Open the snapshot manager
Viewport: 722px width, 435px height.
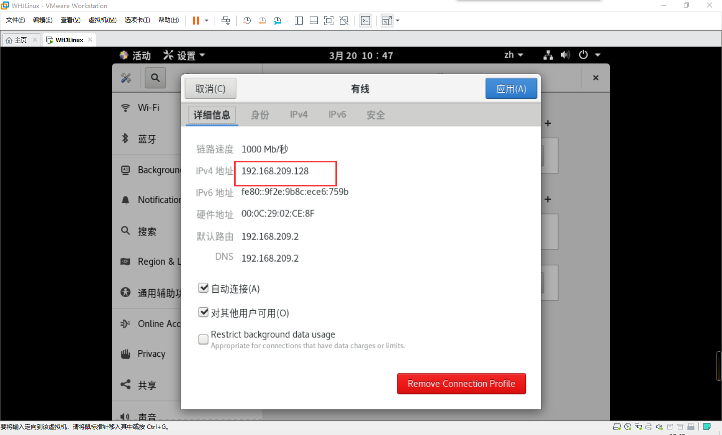[x=277, y=20]
